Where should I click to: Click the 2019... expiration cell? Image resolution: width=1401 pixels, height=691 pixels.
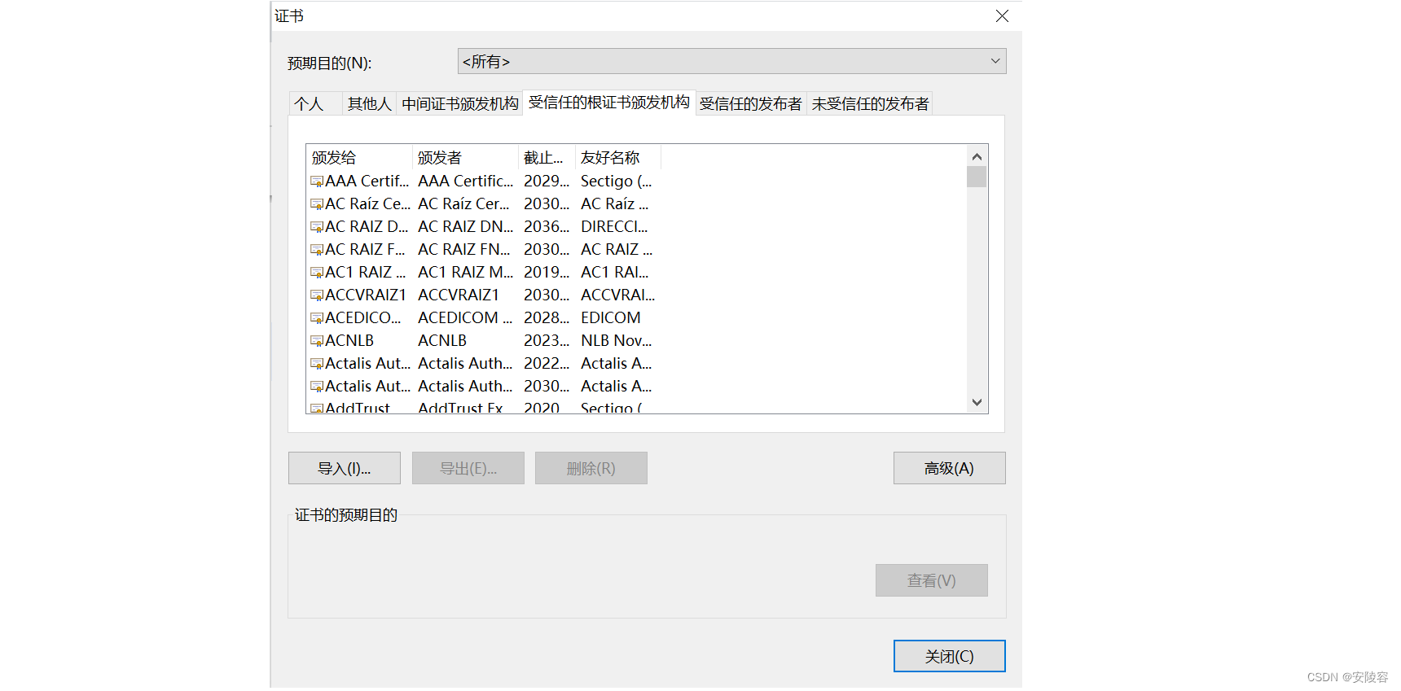point(547,272)
